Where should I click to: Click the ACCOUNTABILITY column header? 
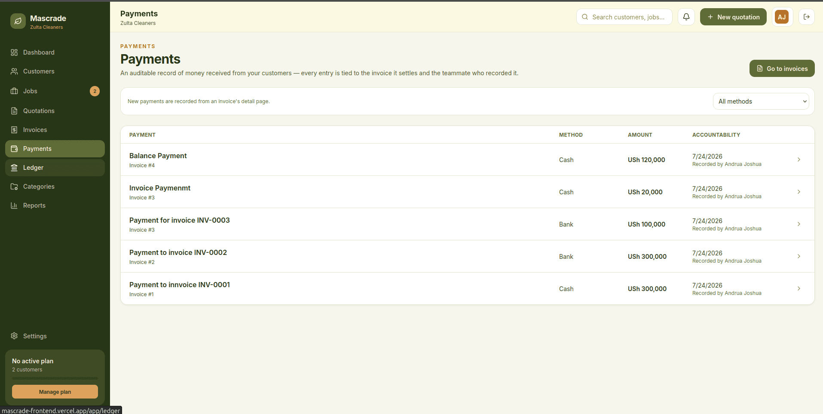(x=716, y=135)
